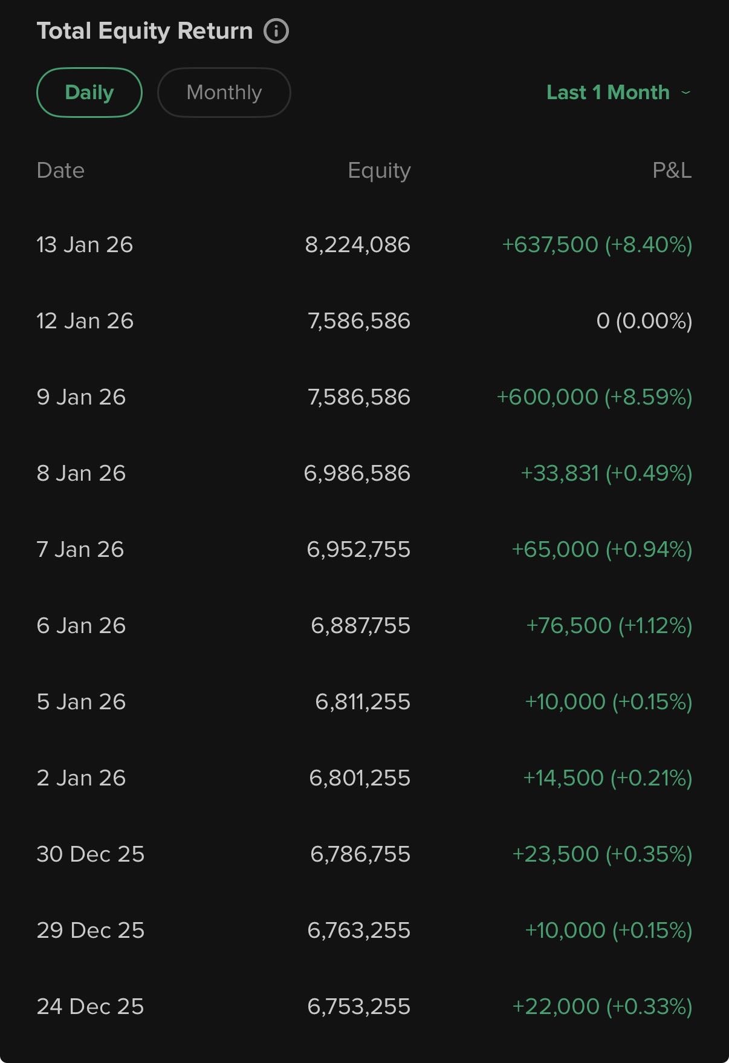
Task: Select the Daily view toggle
Action: click(89, 93)
